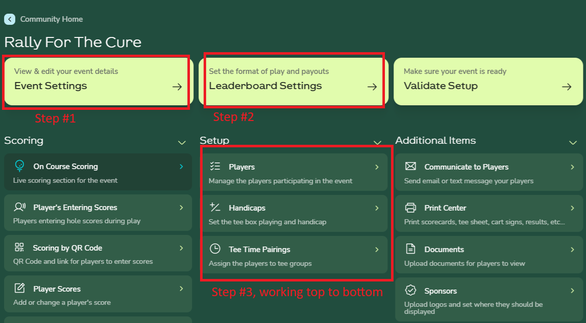The width and height of the screenshot is (586, 323).
Task: Click the Rally For The Cure title
Action: tap(73, 42)
